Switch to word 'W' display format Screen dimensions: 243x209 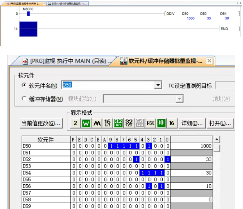coord(86,123)
